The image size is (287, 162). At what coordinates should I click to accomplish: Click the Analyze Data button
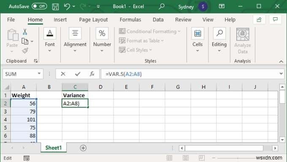tap(243, 41)
